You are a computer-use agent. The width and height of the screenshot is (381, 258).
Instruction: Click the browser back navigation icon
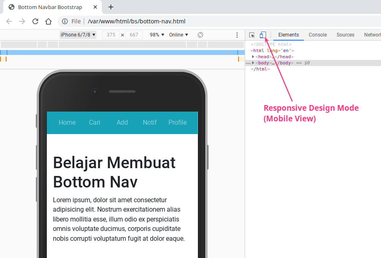pos(9,21)
